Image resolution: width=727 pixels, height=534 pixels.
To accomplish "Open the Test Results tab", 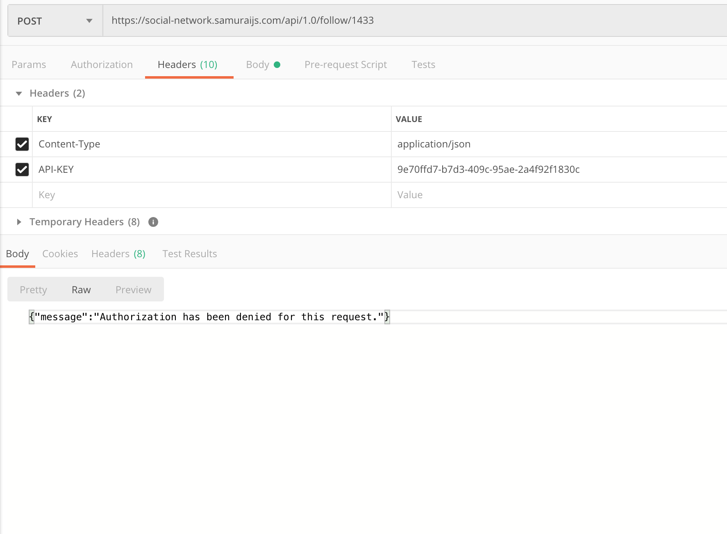I will click(x=190, y=254).
